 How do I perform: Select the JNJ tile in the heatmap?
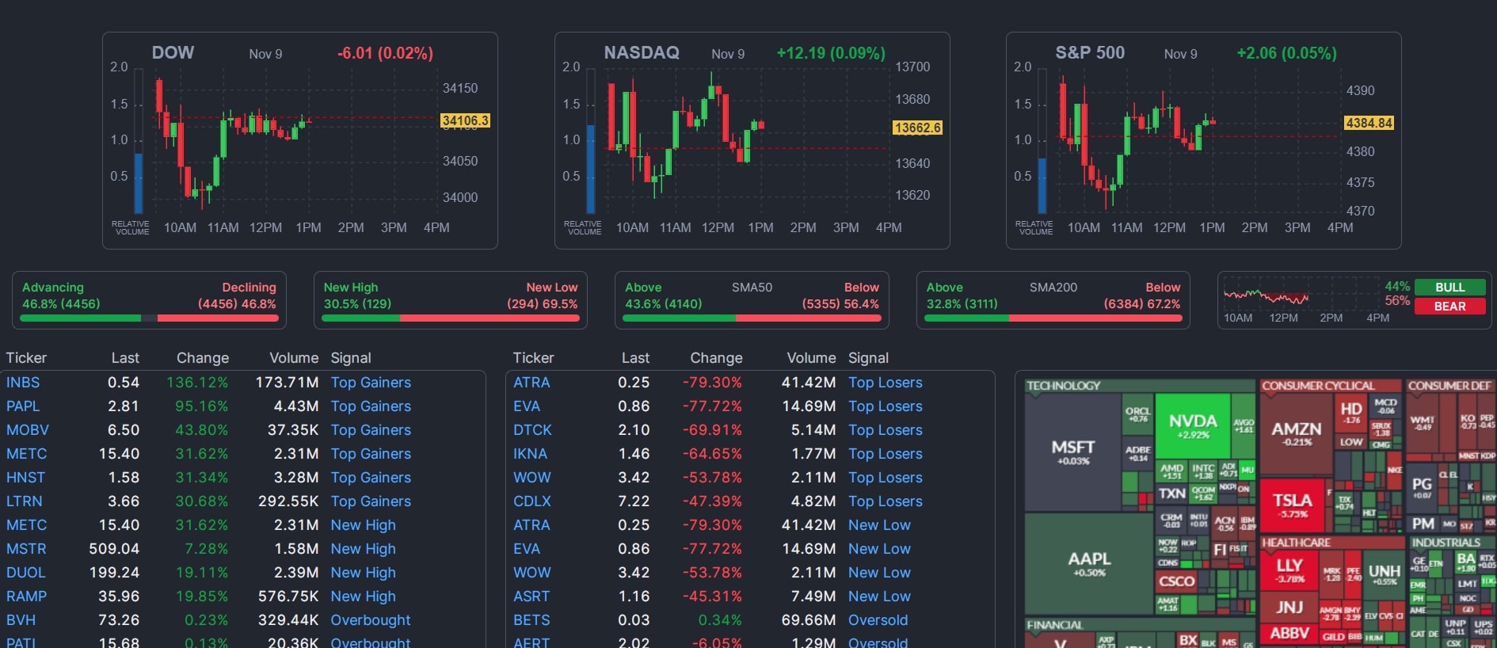point(1289,608)
